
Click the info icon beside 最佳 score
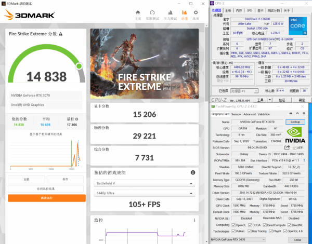76,119
